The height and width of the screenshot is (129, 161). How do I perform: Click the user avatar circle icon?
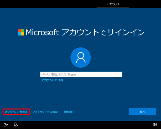click(x=80, y=58)
